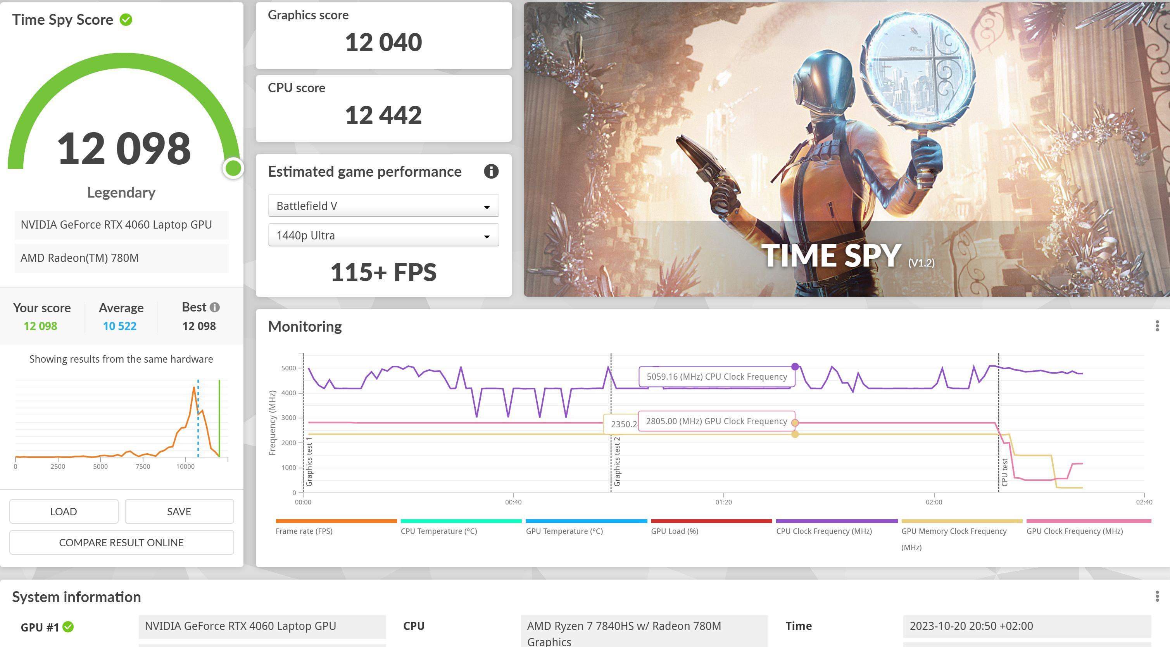
Task: Click the SAVE button
Action: click(x=179, y=512)
